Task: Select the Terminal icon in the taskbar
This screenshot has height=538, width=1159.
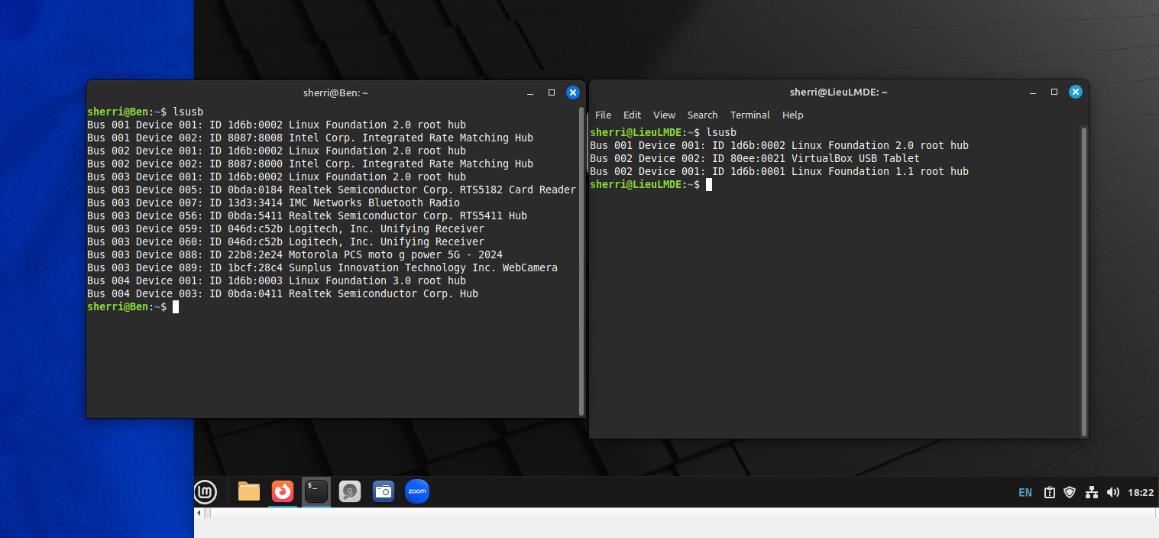Action: (x=316, y=491)
